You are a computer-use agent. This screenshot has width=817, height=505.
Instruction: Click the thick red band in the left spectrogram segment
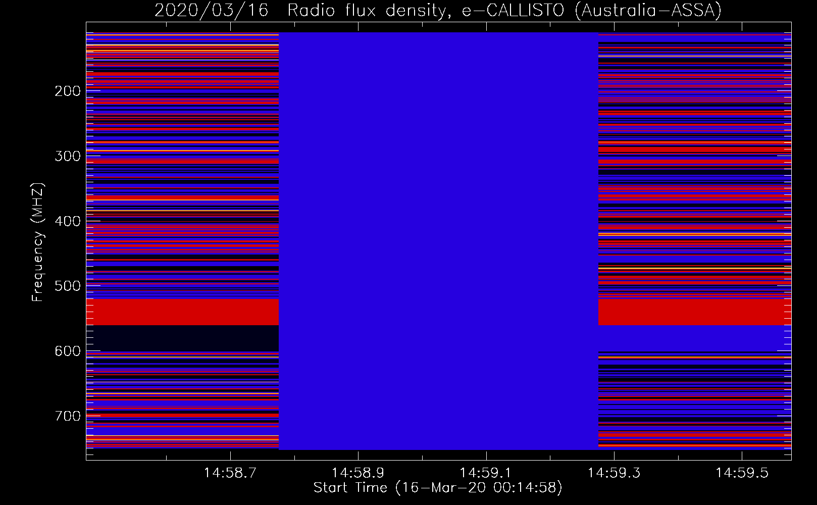click(182, 312)
